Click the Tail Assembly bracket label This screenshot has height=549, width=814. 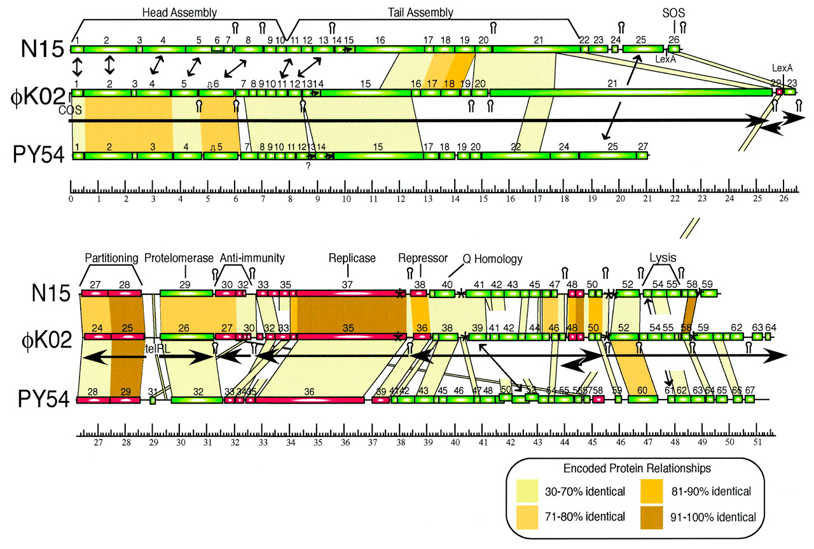(x=420, y=12)
